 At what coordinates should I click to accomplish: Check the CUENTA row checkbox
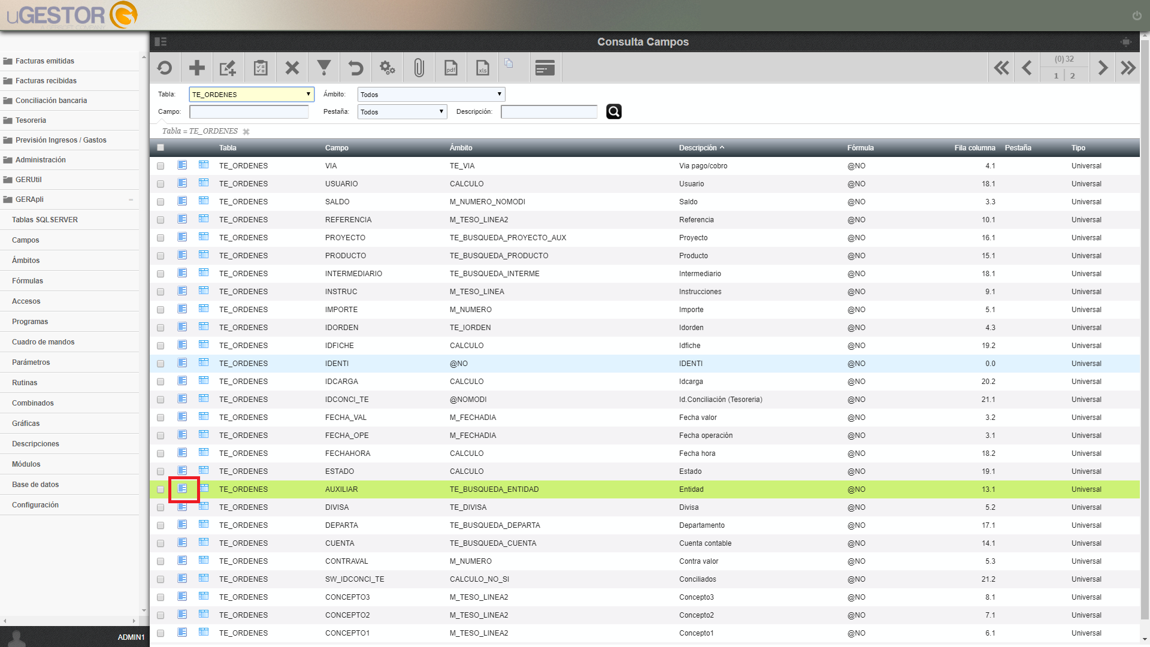click(161, 543)
